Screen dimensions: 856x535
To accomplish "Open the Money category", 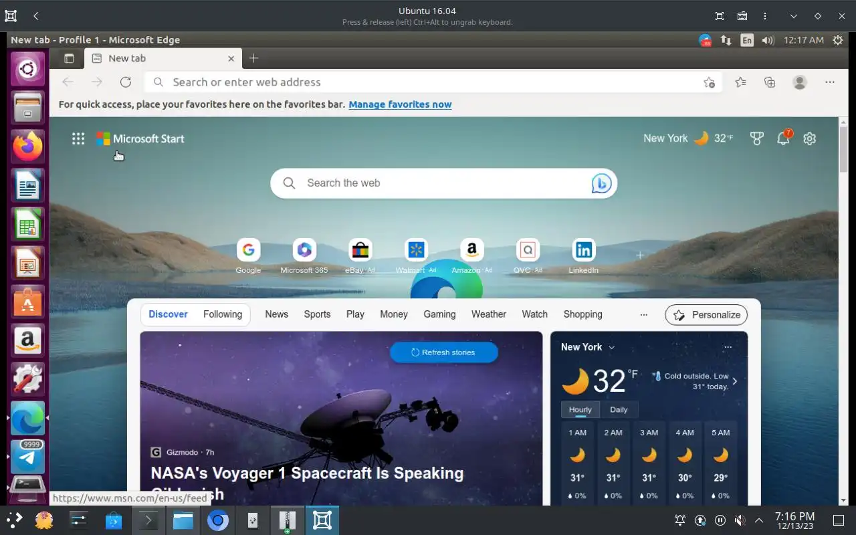I will (x=394, y=314).
